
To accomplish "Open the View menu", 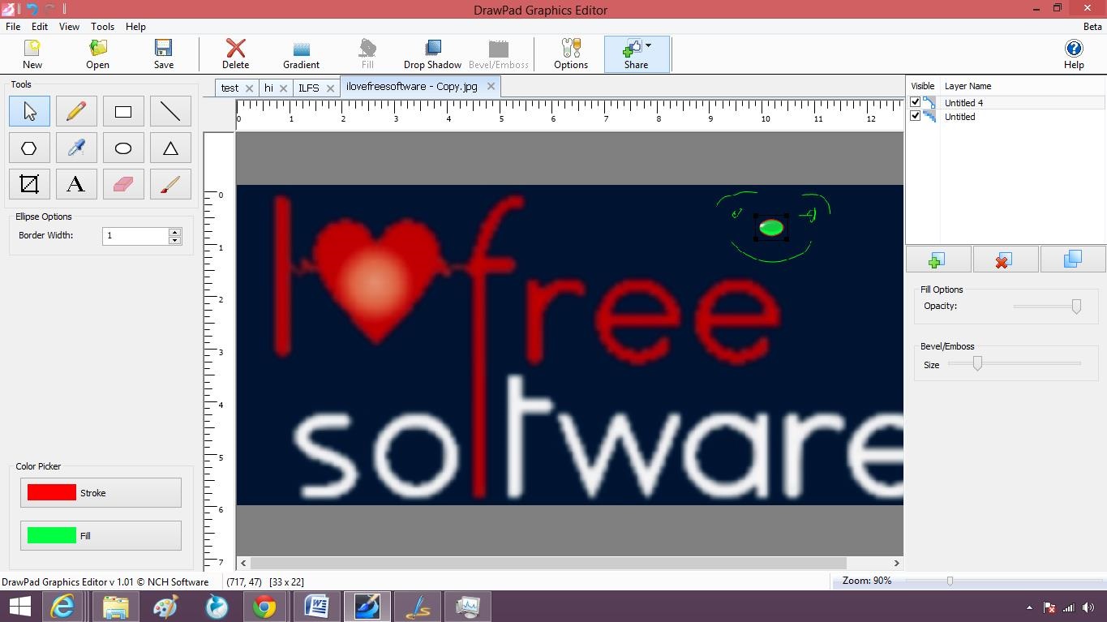I will coord(69,26).
